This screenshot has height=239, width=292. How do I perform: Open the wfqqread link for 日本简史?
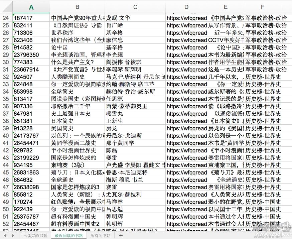tap(185, 121)
